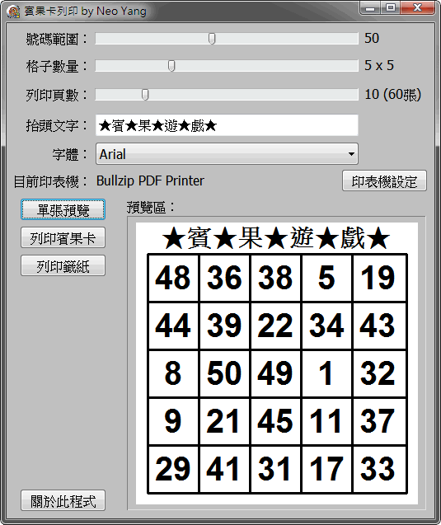Viewport: 441px width, 525px height.
Task: Click preview cell 34
Action: tap(326, 326)
